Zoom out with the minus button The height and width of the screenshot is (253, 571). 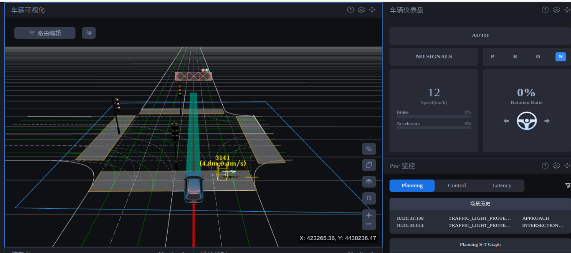tap(369, 224)
